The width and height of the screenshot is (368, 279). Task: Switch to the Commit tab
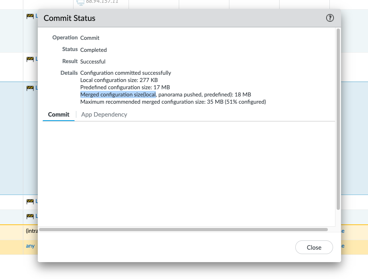point(59,115)
